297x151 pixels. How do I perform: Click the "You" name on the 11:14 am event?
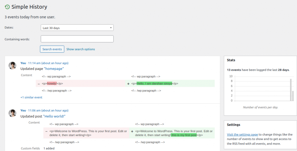(x=23, y=63)
